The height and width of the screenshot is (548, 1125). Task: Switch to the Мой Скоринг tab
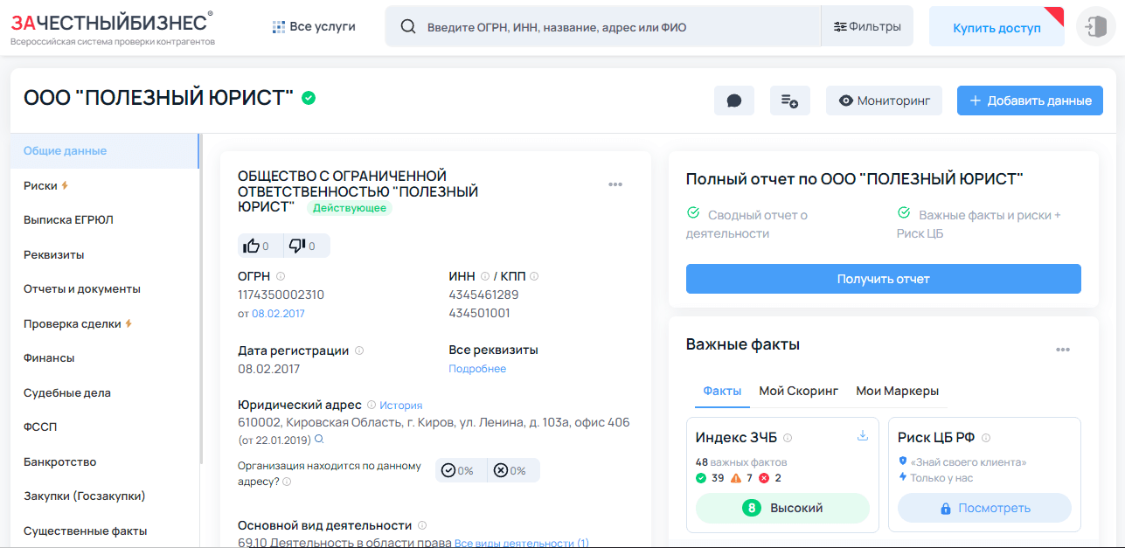pyautogui.click(x=799, y=391)
